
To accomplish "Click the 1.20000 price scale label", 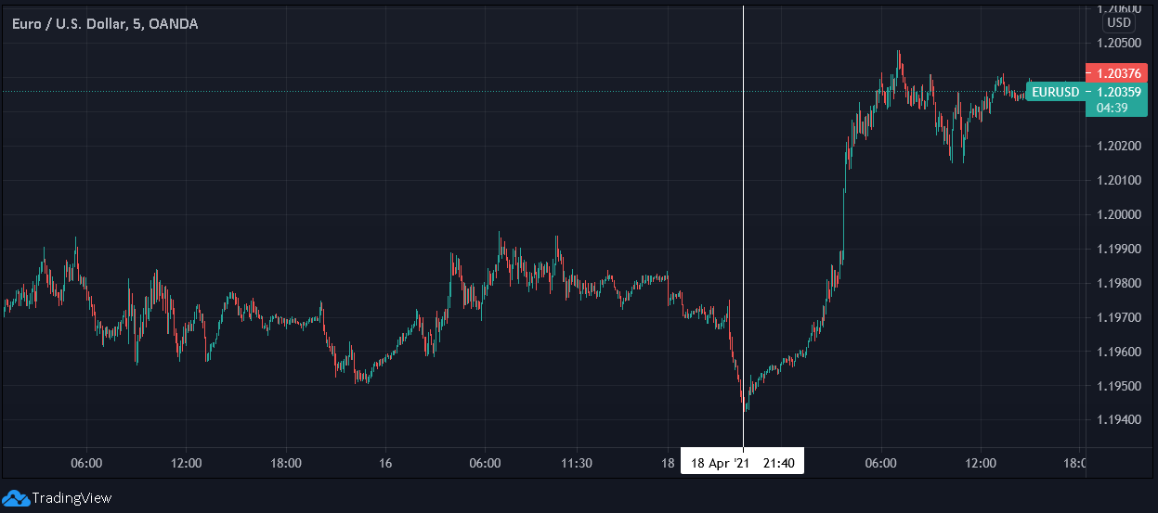I will [x=1118, y=214].
